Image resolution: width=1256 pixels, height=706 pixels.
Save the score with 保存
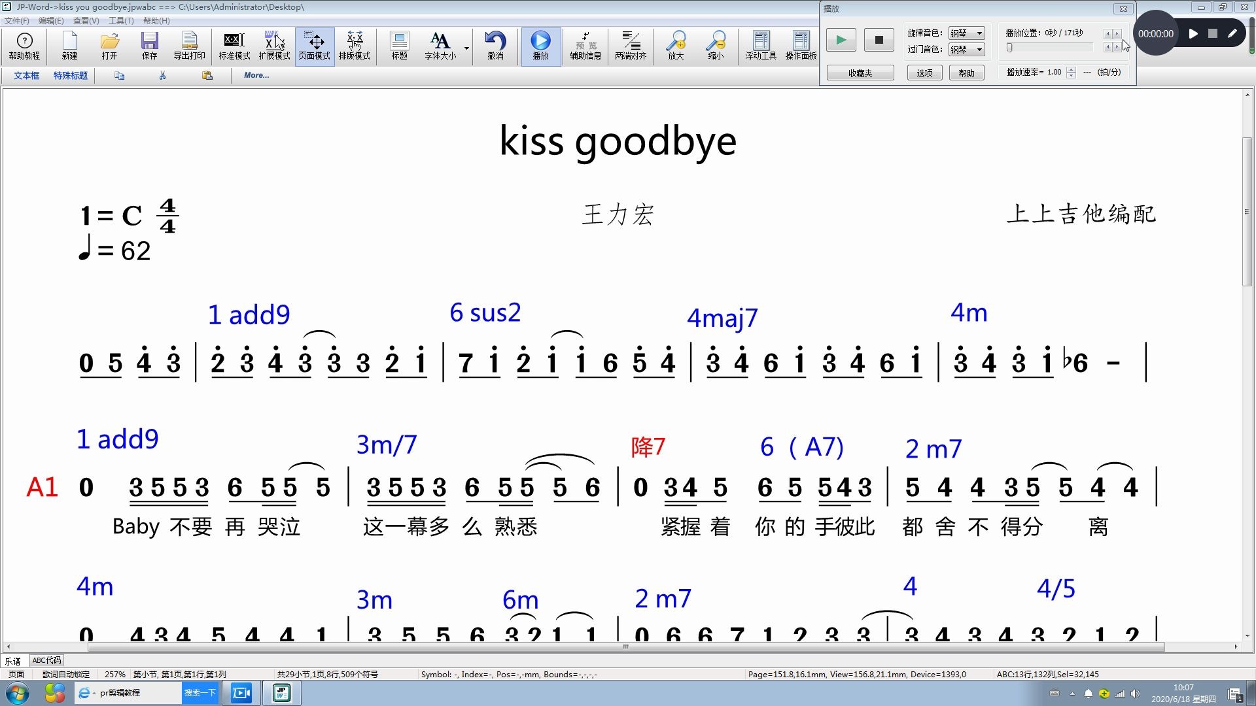(149, 46)
